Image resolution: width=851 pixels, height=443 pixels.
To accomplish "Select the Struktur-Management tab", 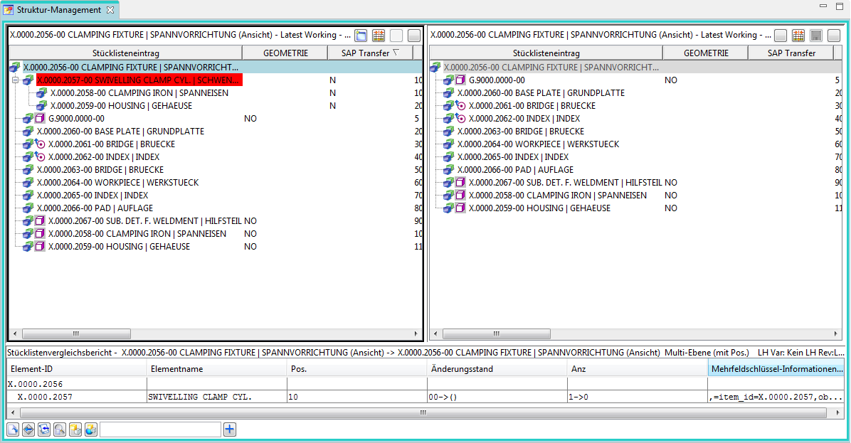I will coord(58,10).
